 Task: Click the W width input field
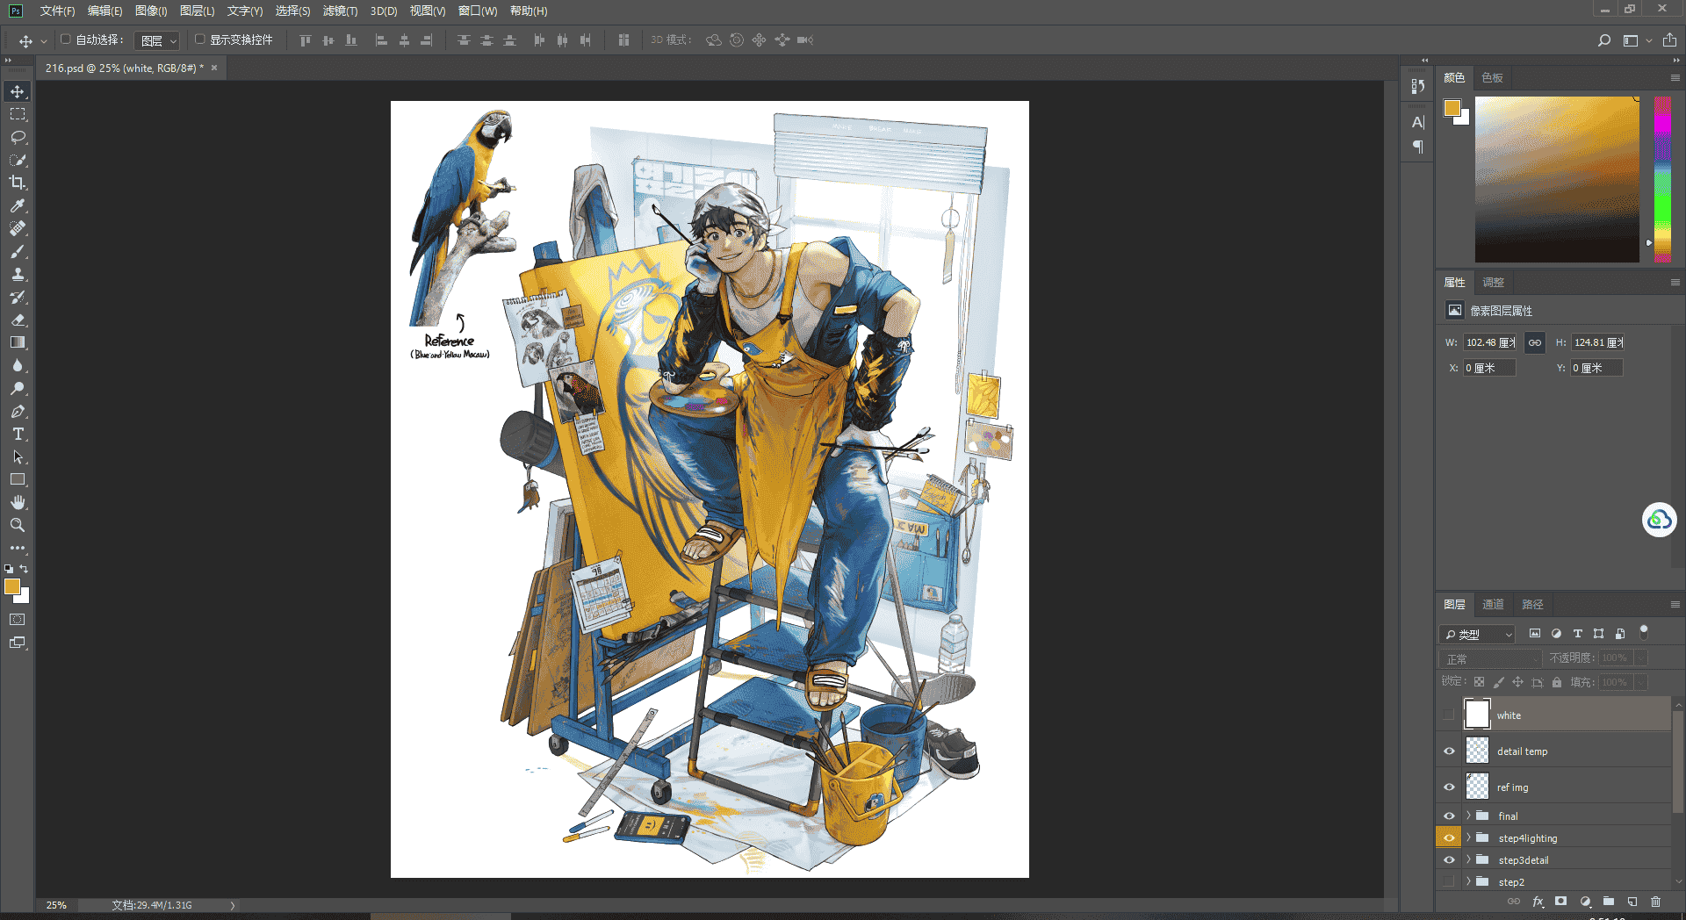pyautogui.click(x=1489, y=342)
